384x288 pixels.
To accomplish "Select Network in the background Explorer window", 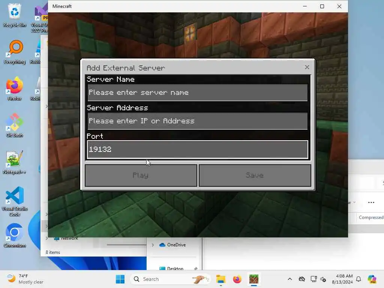I will coord(66,238).
